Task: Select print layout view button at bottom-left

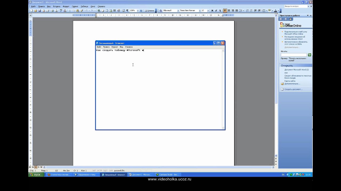Action: [x=36, y=167]
